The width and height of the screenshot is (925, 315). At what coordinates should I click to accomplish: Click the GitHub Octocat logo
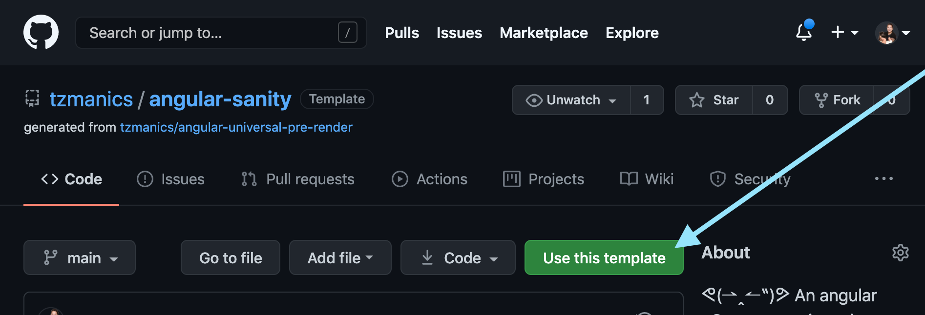coord(41,32)
